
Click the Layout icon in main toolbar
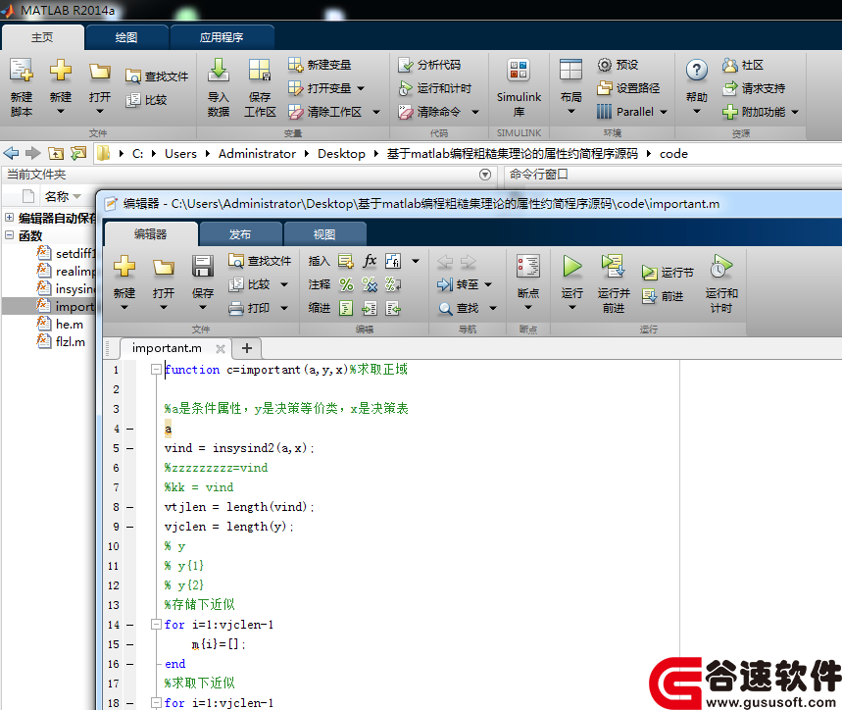pos(570,70)
